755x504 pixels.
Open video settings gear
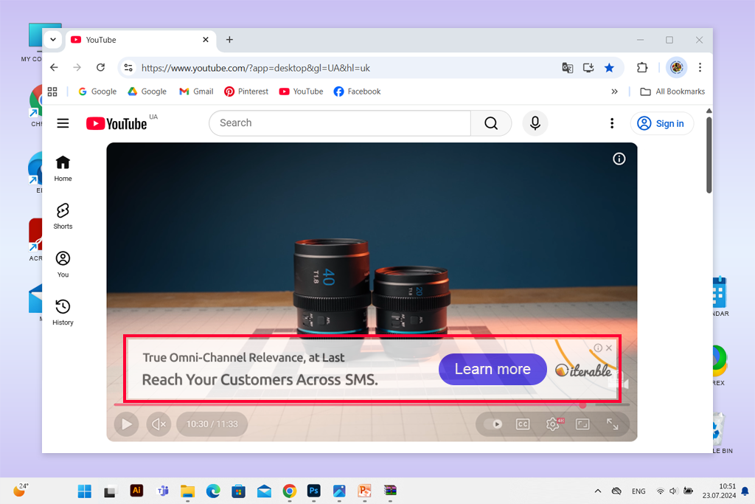tap(553, 424)
